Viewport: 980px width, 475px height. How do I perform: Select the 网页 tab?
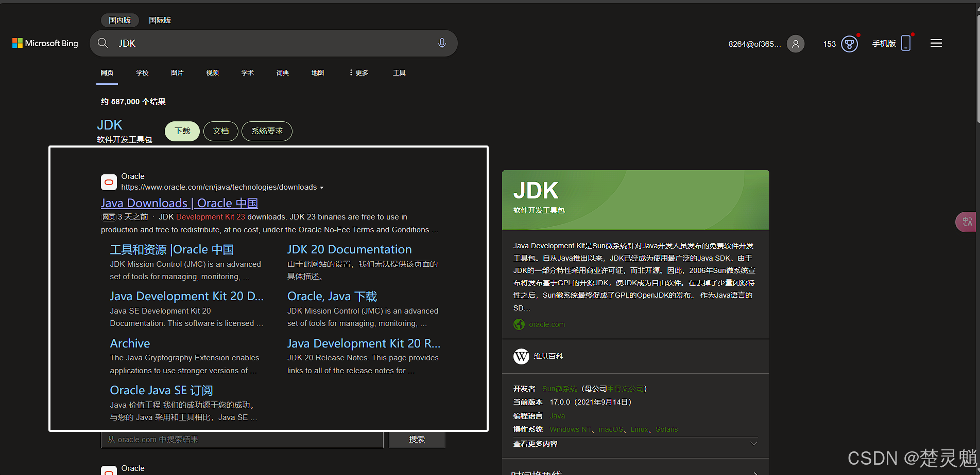tap(107, 73)
